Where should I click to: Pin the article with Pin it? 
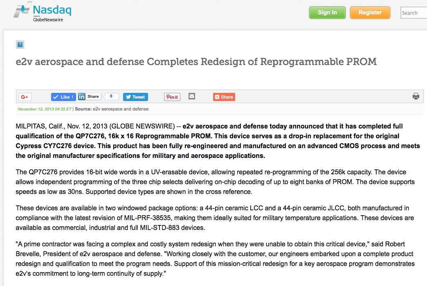(x=172, y=97)
